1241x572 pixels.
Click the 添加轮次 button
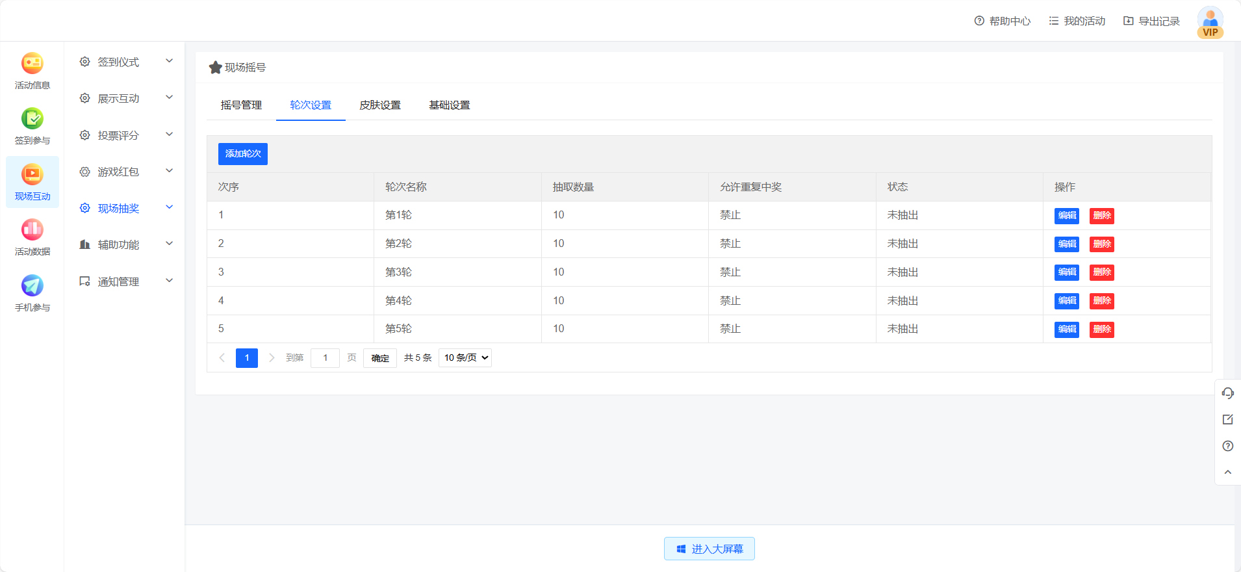243,154
